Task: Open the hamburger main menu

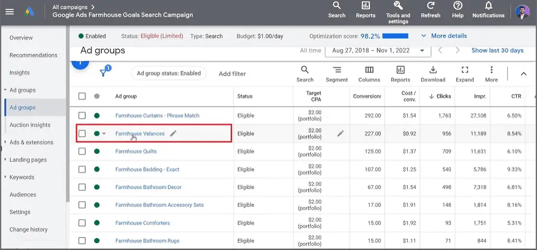Action: pyautogui.click(x=10, y=11)
